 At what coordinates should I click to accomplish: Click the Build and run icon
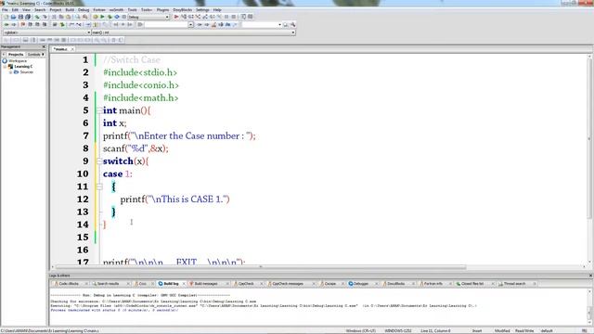110,17
